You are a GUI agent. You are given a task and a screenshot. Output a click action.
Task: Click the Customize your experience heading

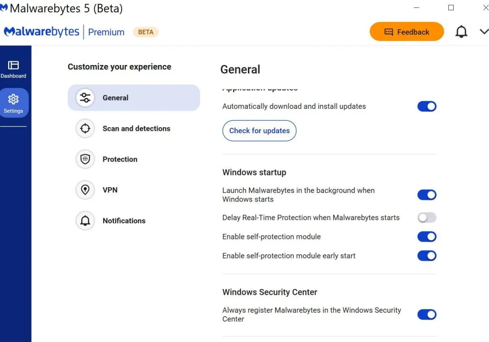point(119,67)
